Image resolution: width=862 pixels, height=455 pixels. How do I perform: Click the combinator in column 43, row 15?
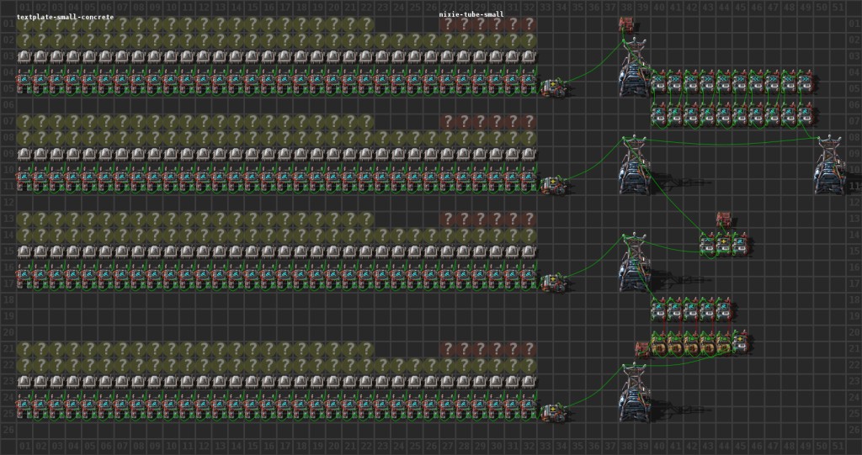tap(707, 243)
